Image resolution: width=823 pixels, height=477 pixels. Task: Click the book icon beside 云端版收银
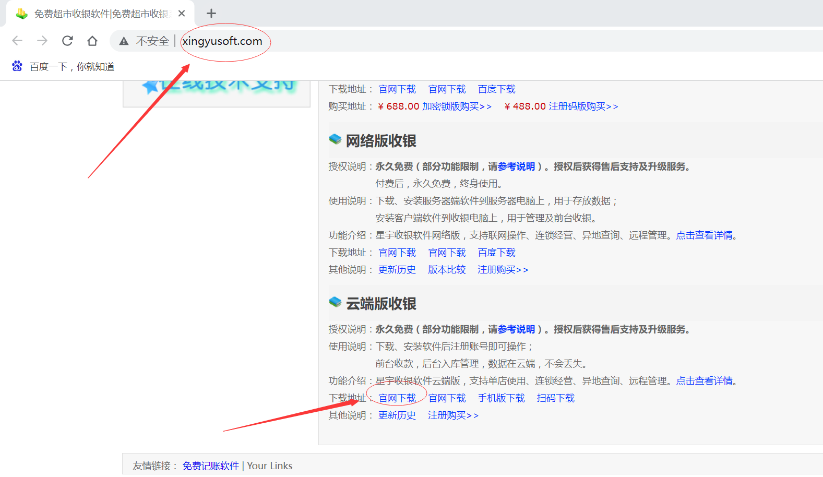click(335, 302)
